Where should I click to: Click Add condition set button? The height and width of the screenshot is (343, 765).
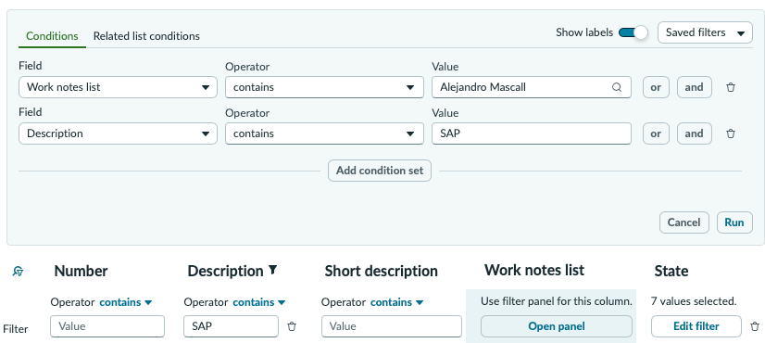point(380,171)
